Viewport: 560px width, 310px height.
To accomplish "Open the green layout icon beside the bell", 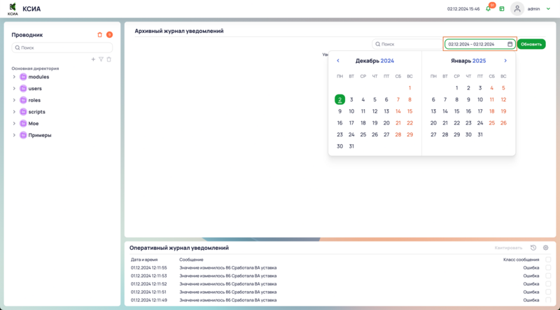I will (x=502, y=9).
